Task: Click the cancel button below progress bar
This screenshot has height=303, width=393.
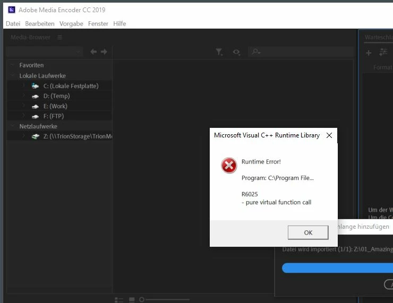Action: 389,284
